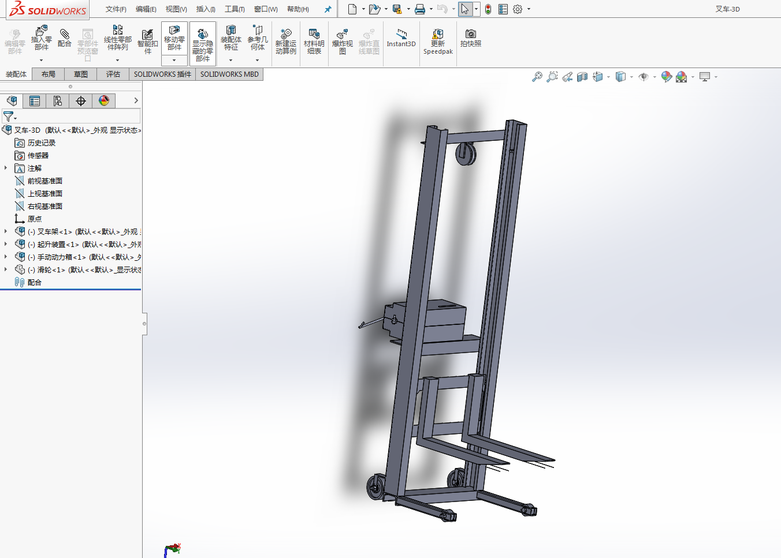781x558 pixels.
Task: Pin the menu bar
Action: [x=328, y=9]
